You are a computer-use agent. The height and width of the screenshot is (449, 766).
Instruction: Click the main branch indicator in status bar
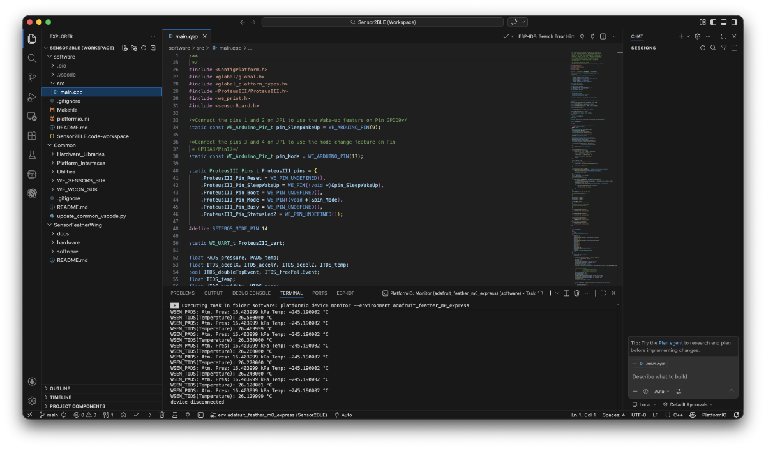click(x=49, y=415)
